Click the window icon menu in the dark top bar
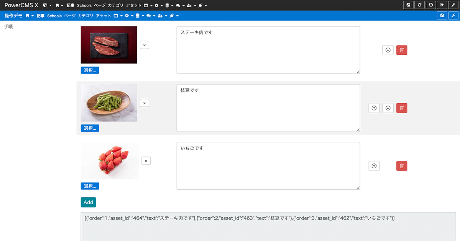The width and height of the screenshot is (460, 241). (148, 5)
